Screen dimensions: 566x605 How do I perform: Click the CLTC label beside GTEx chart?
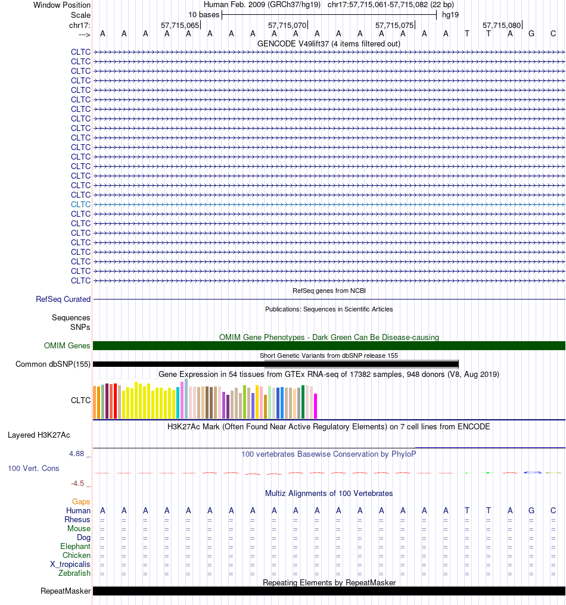click(80, 400)
